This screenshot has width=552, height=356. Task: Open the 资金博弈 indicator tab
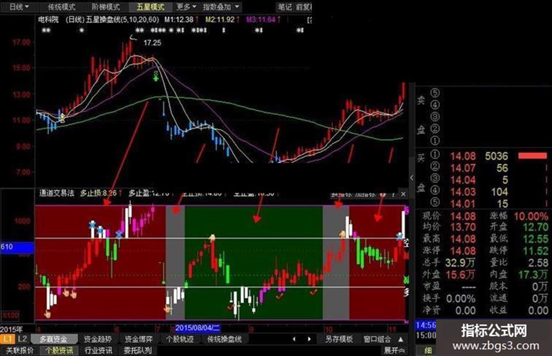138,339
